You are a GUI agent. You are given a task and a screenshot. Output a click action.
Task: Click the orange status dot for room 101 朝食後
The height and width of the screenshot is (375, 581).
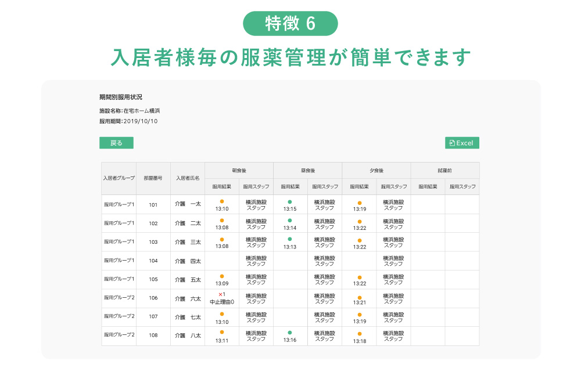pyautogui.click(x=222, y=201)
